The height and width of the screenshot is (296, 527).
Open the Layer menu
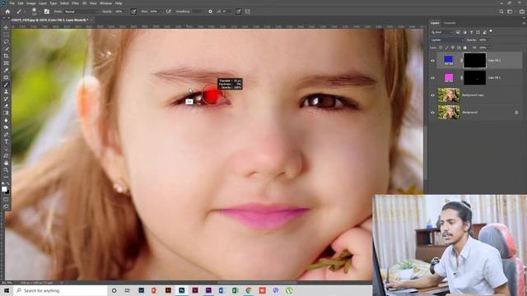[43, 3]
